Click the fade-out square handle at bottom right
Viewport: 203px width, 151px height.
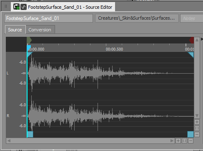(190, 134)
